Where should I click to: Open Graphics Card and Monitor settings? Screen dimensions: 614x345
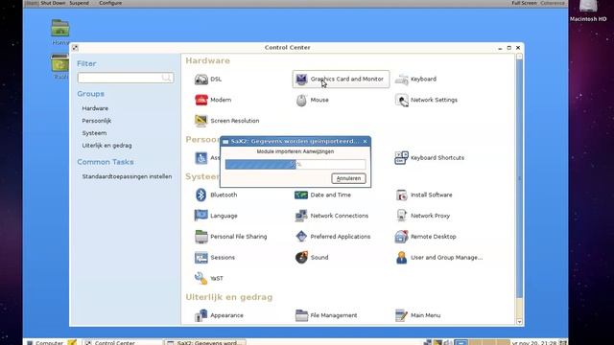point(341,79)
